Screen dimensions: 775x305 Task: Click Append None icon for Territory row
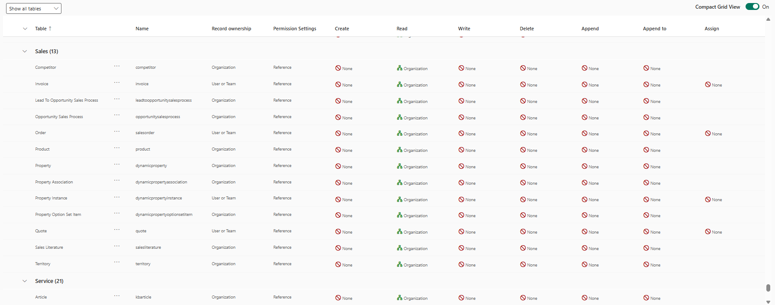[x=585, y=264]
